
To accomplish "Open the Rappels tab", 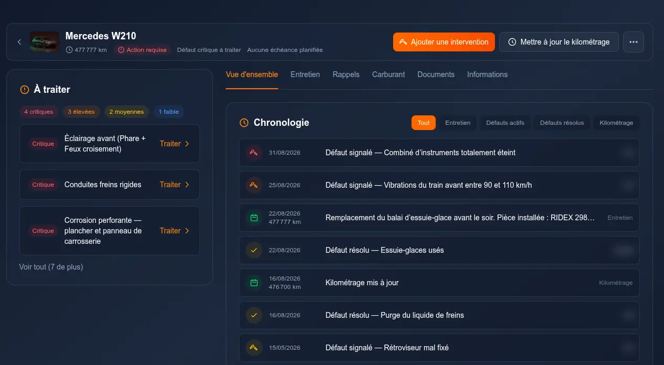I will click(346, 74).
